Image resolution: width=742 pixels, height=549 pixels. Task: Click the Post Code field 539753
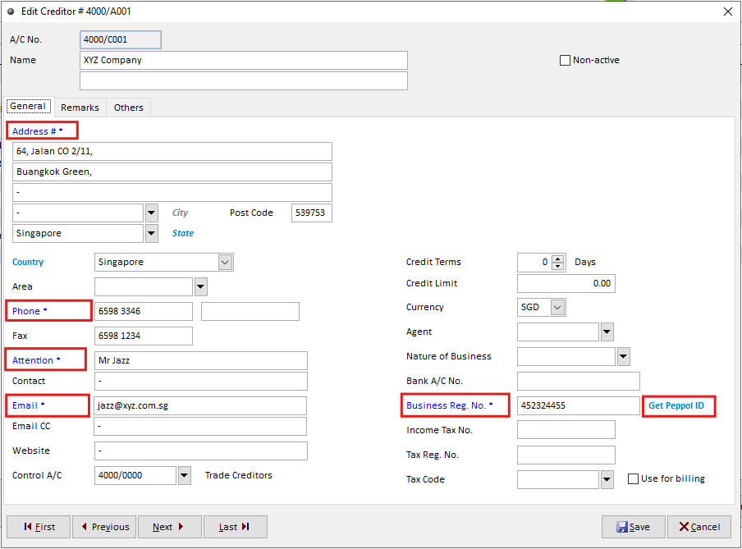pyautogui.click(x=311, y=213)
